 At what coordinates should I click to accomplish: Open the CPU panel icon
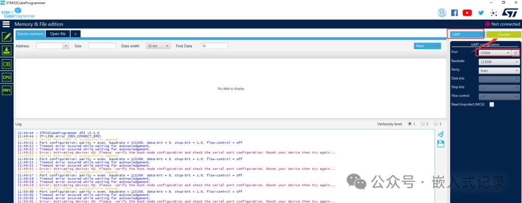click(x=7, y=77)
